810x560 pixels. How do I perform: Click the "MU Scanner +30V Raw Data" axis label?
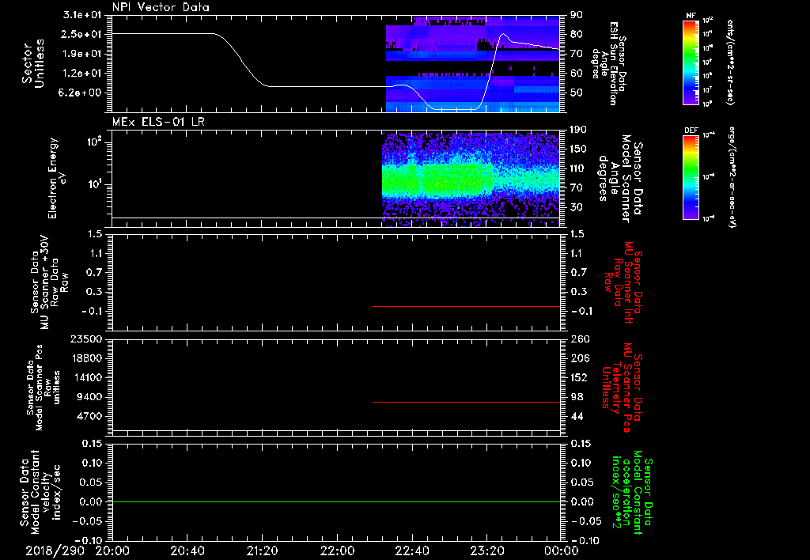click(48, 282)
